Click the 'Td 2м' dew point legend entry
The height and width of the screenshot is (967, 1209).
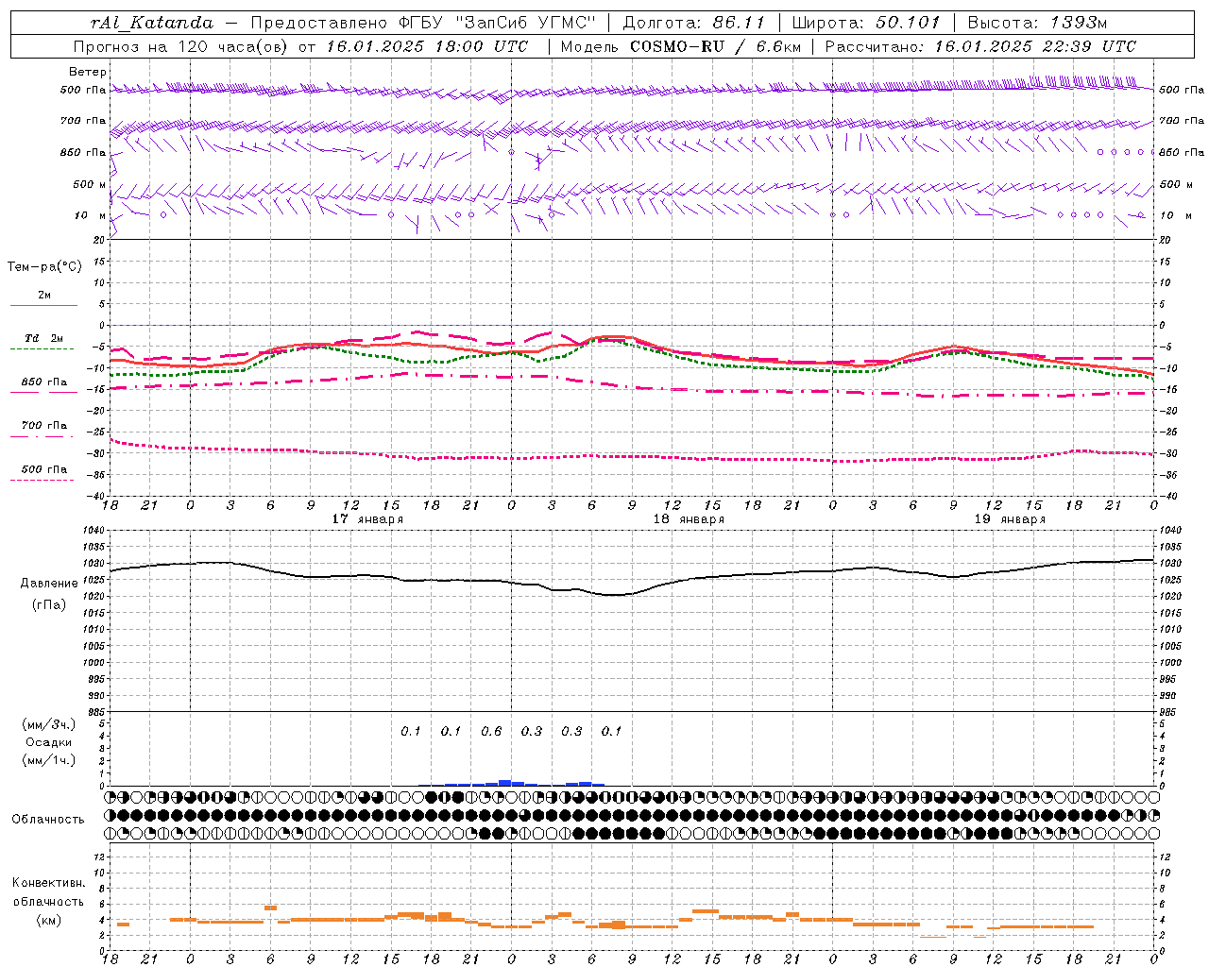44,338
